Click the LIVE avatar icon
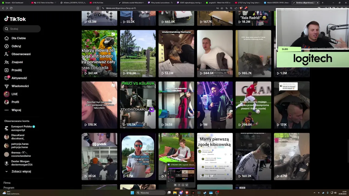Viewport: 349px width, 196px height. pyautogui.click(x=7, y=94)
